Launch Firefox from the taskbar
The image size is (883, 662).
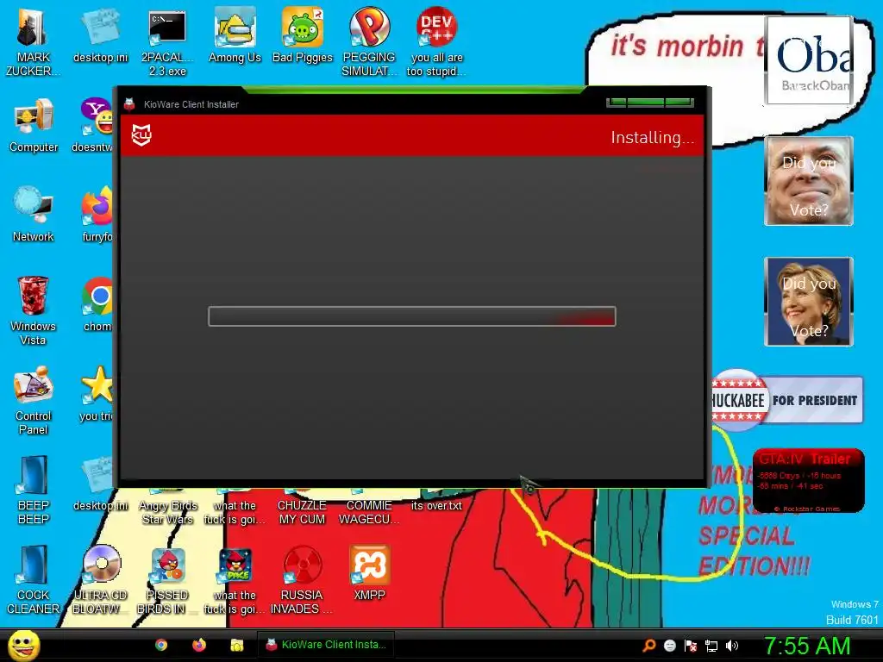199,645
